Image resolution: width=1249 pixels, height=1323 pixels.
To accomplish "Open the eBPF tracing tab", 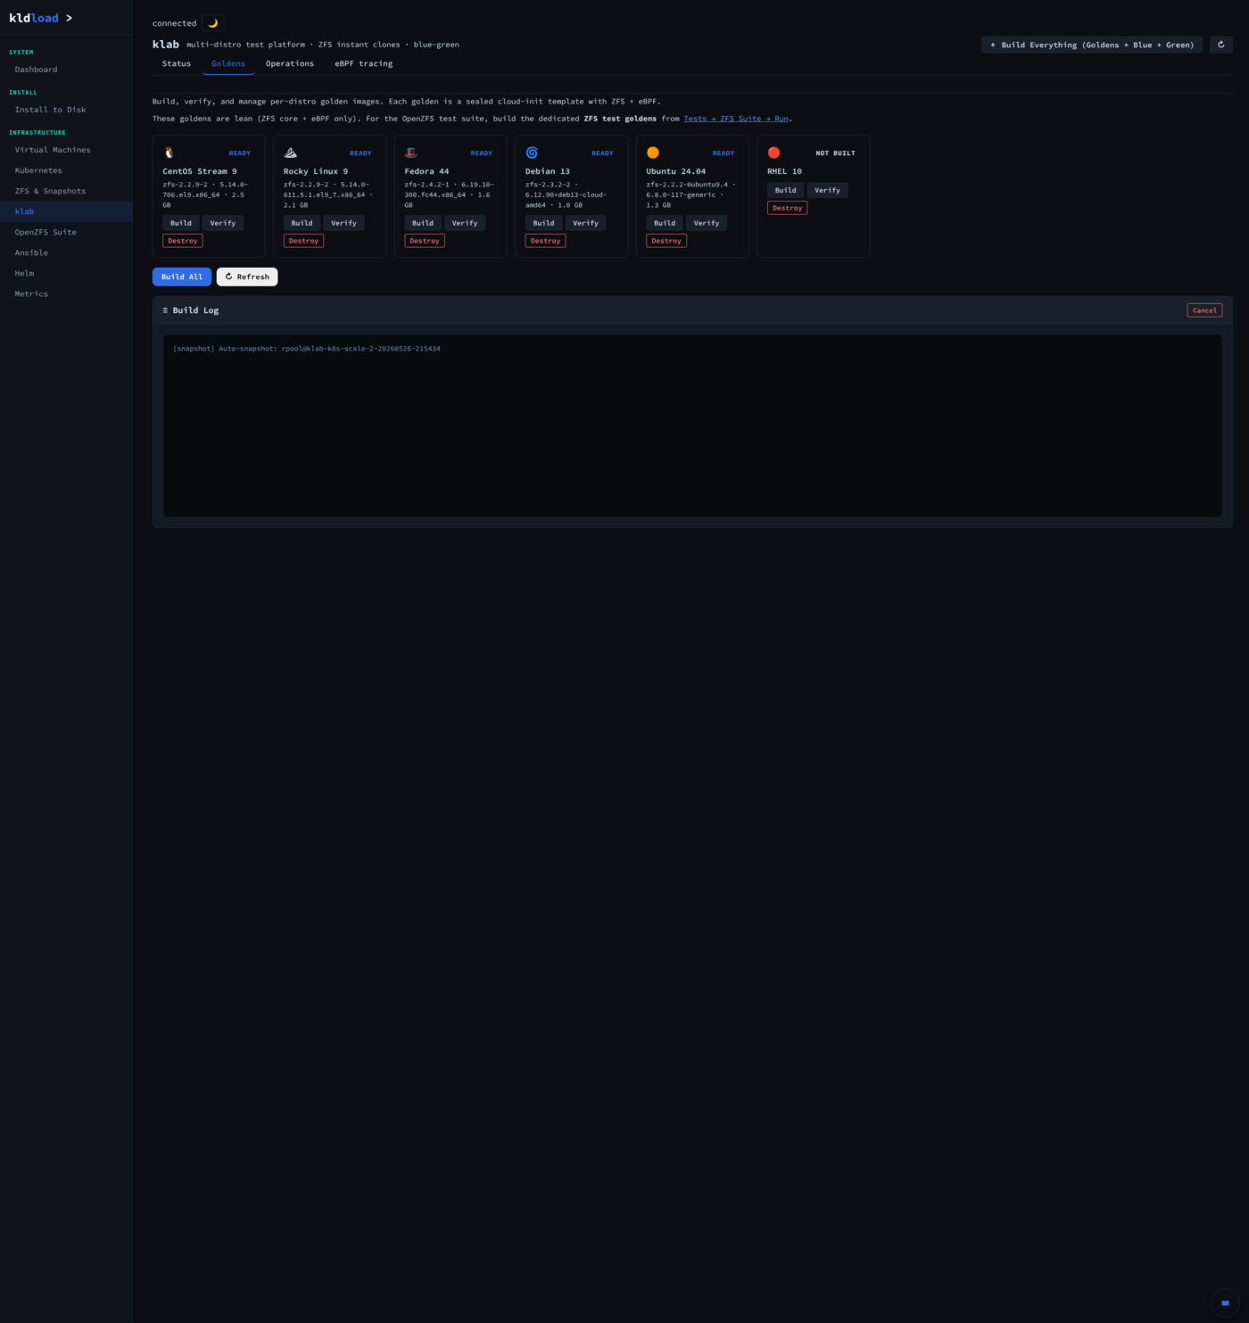I will pos(363,63).
